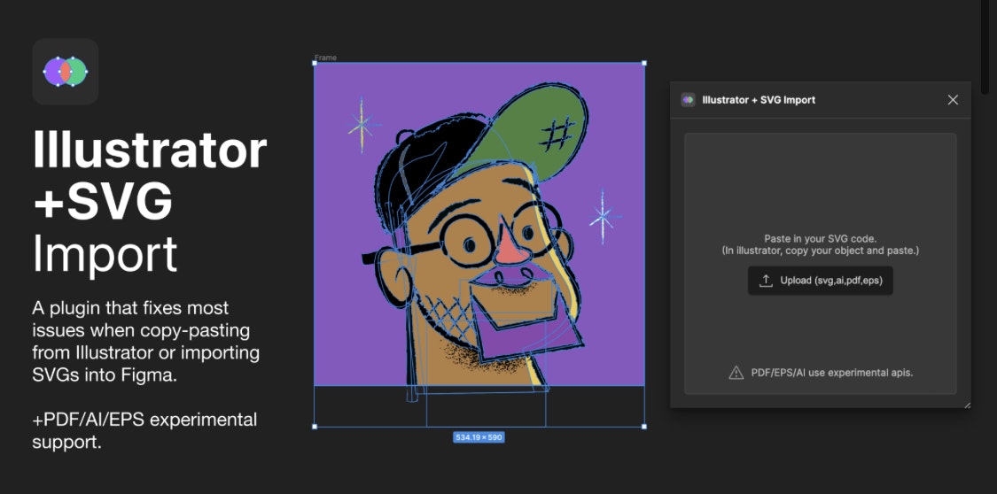Click the plugin panel resize grip icon

tap(967, 405)
